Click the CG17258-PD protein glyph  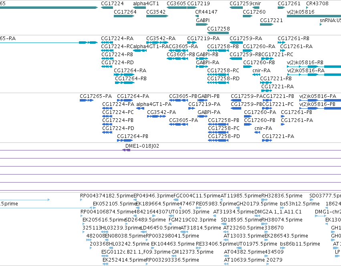pos(218,140)
